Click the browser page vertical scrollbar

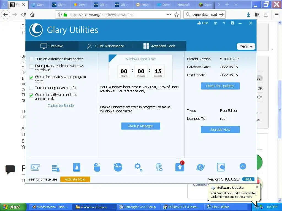[280, 110]
